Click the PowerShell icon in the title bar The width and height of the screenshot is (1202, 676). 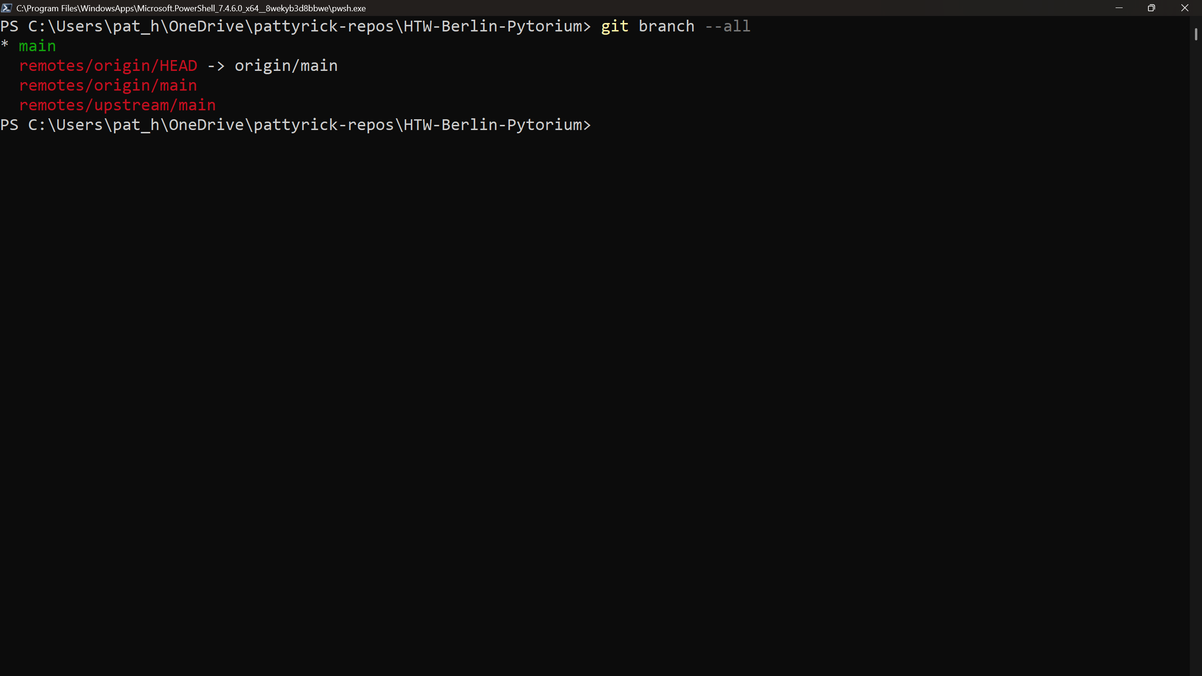[x=7, y=8]
